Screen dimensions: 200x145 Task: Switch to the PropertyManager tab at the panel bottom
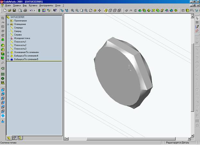pyautogui.click(x=14, y=138)
